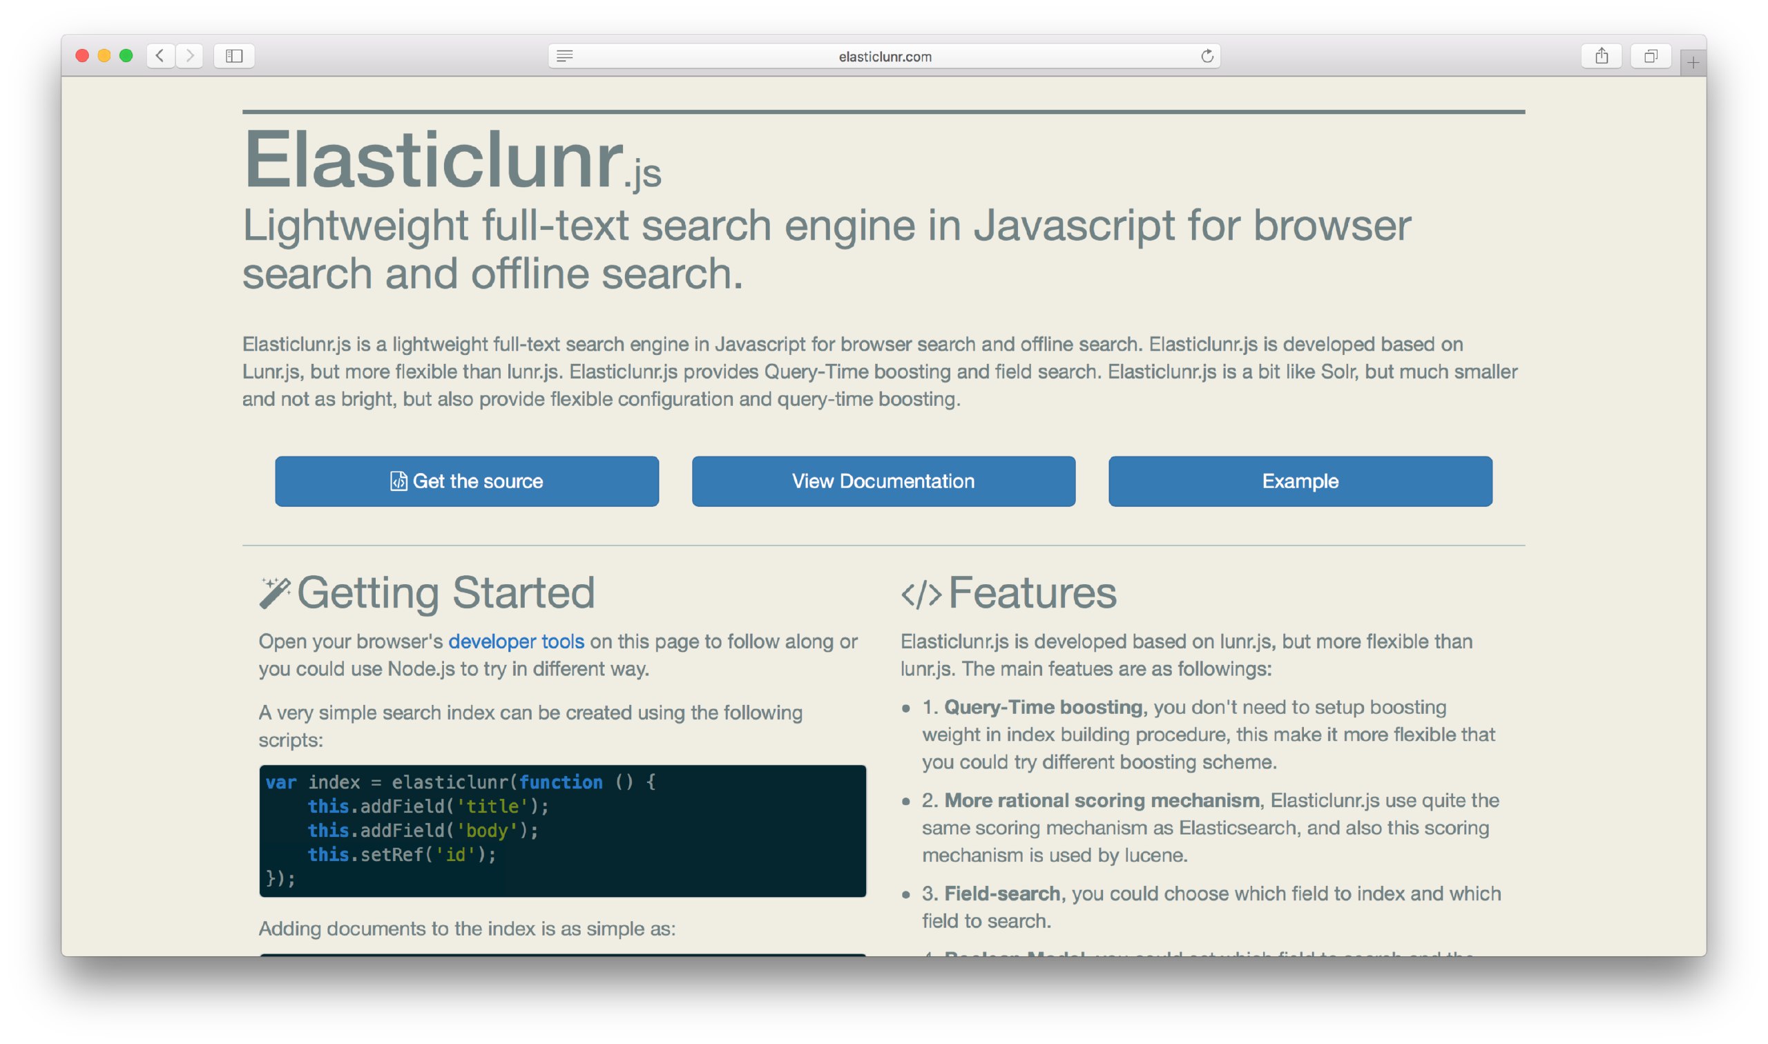Close the Safari window with red button
1768x1044 pixels.
coord(81,55)
